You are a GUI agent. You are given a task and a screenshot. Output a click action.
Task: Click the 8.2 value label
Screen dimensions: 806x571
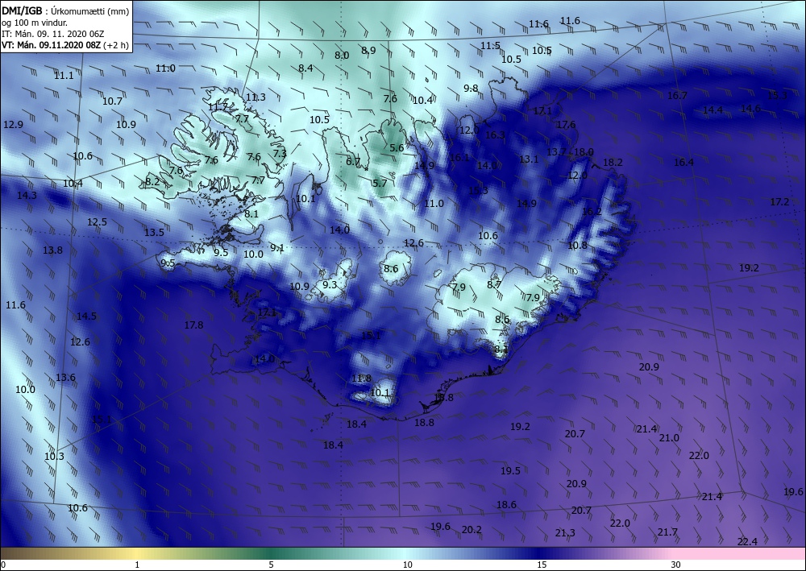coord(152,181)
